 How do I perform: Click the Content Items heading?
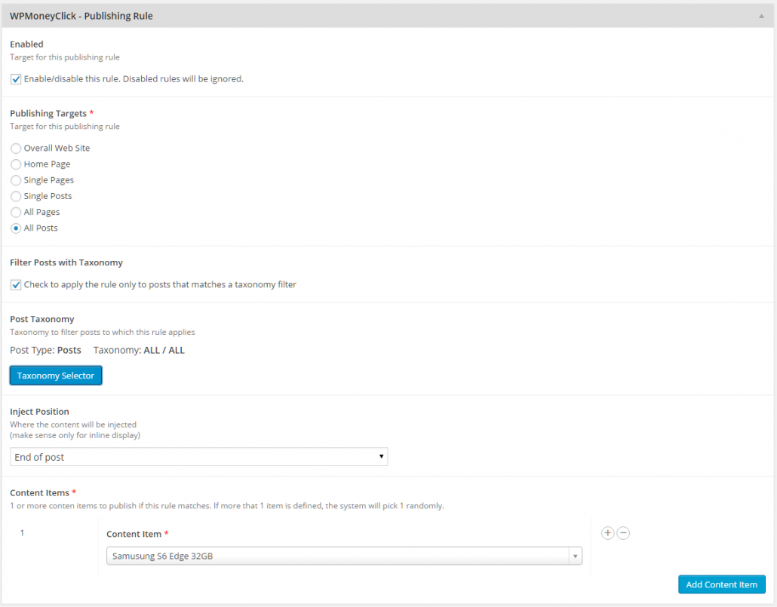[40, 492]
